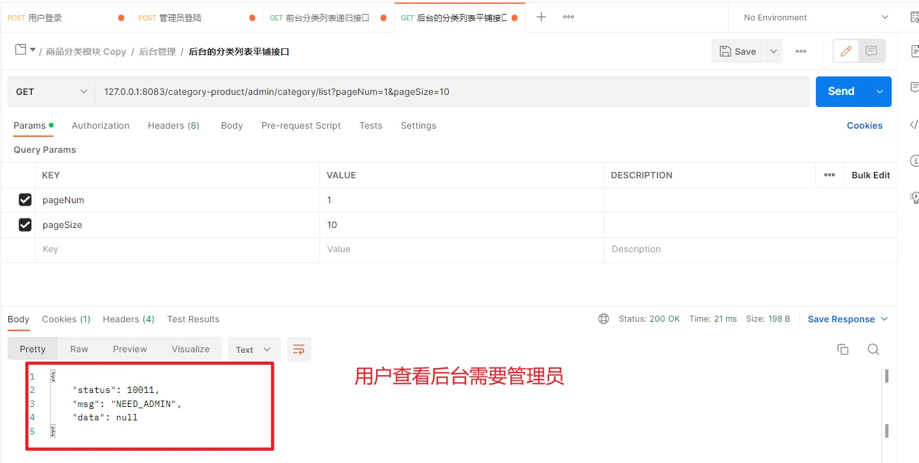This screenshot has width=919, height=463.
Task: Open the Pre-request Script tab
Action: coord(301,125)
